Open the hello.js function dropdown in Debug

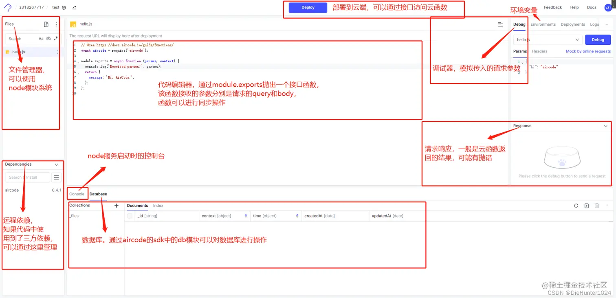(548, 39)
